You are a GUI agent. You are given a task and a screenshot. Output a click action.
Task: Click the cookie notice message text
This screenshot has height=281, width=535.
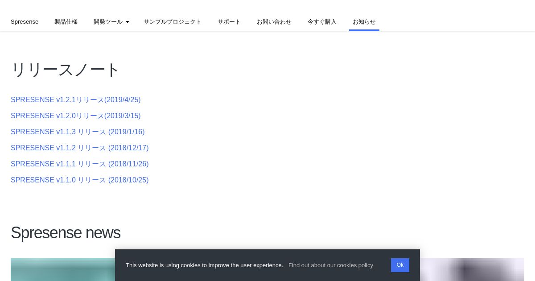(204, 265)
